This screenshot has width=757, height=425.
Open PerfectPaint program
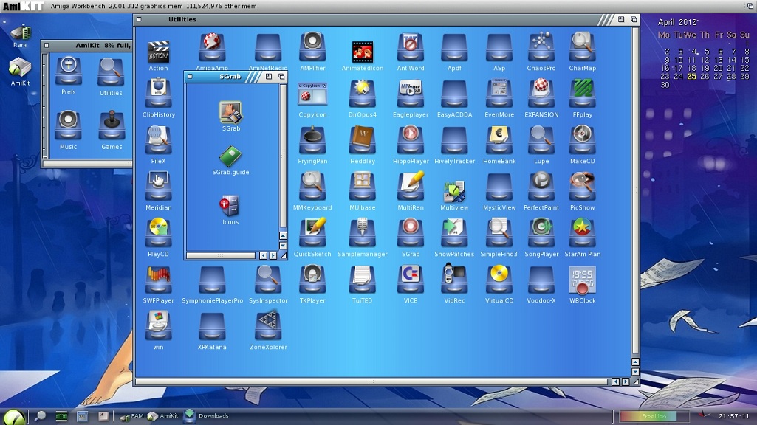click(x=541, y=186)
